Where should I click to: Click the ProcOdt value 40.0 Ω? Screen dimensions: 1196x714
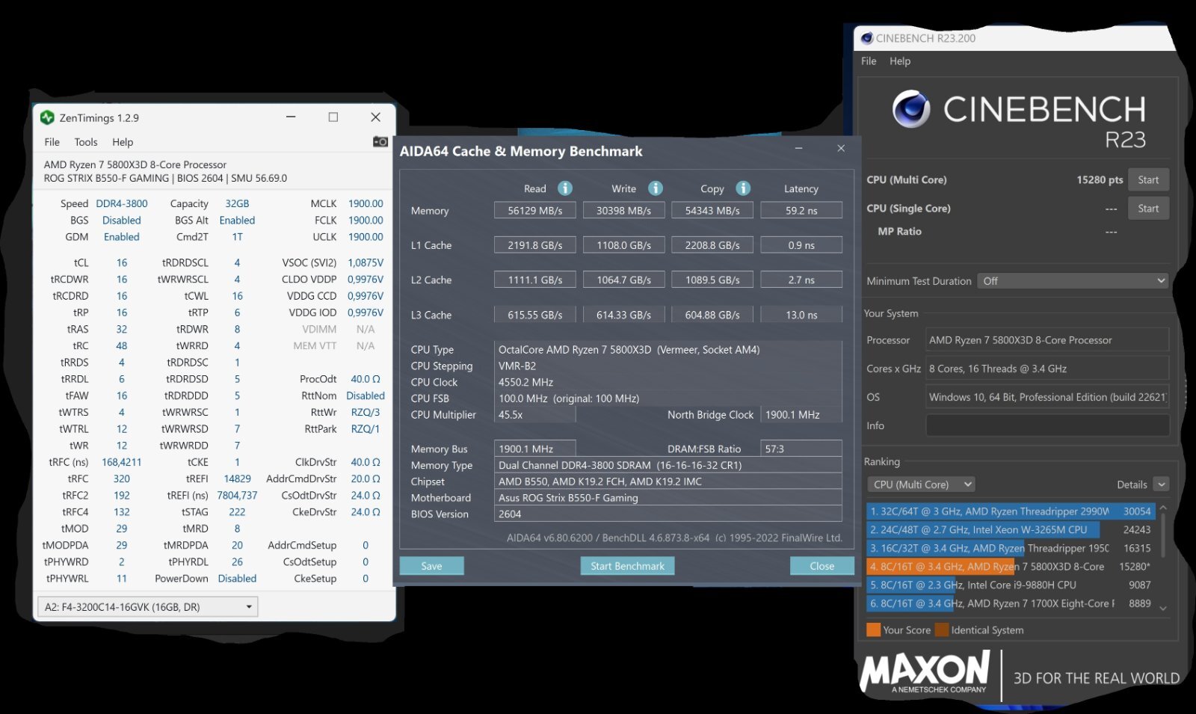click(366, 379)
